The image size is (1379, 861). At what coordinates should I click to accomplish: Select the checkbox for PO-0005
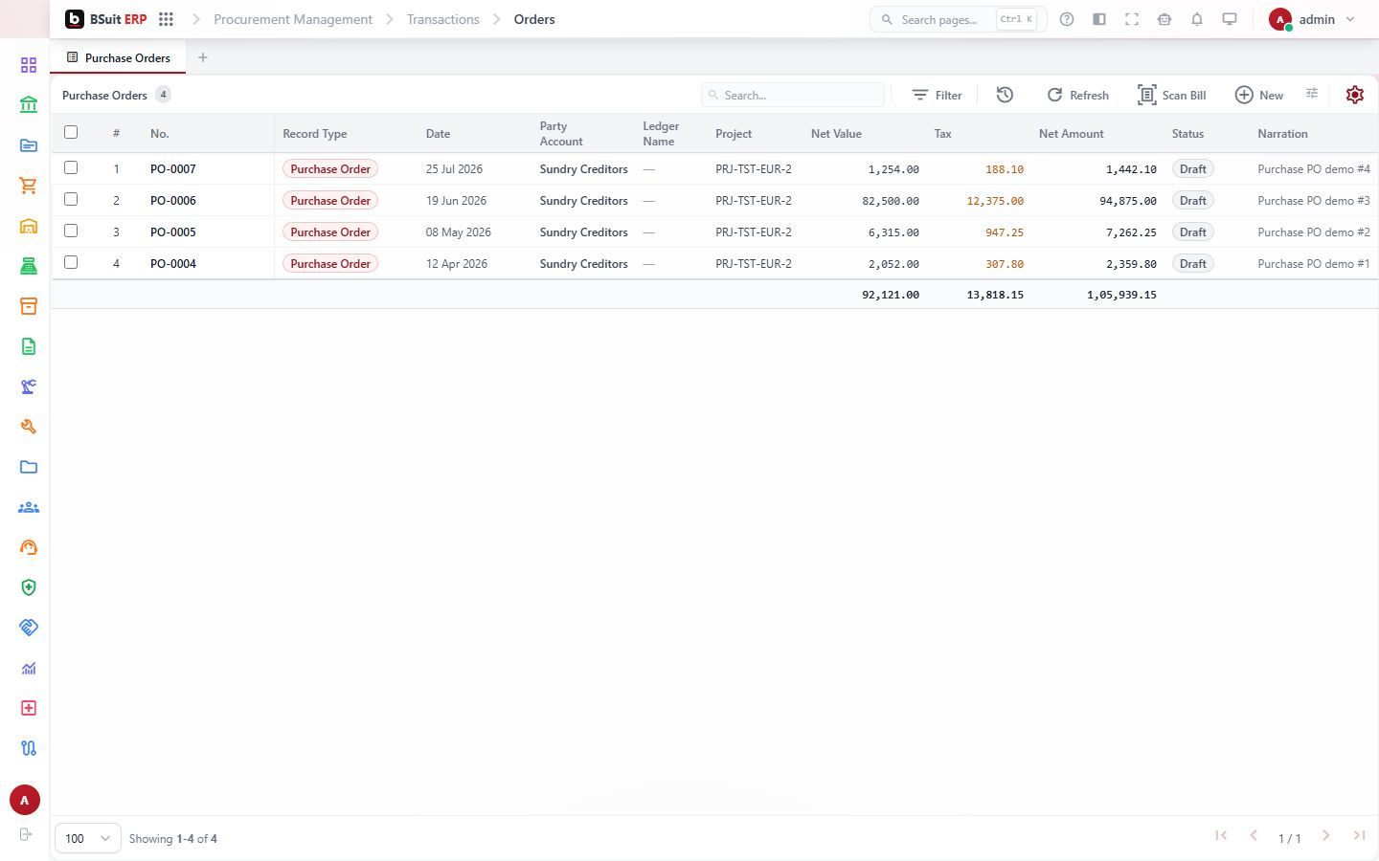pos(71,231)
